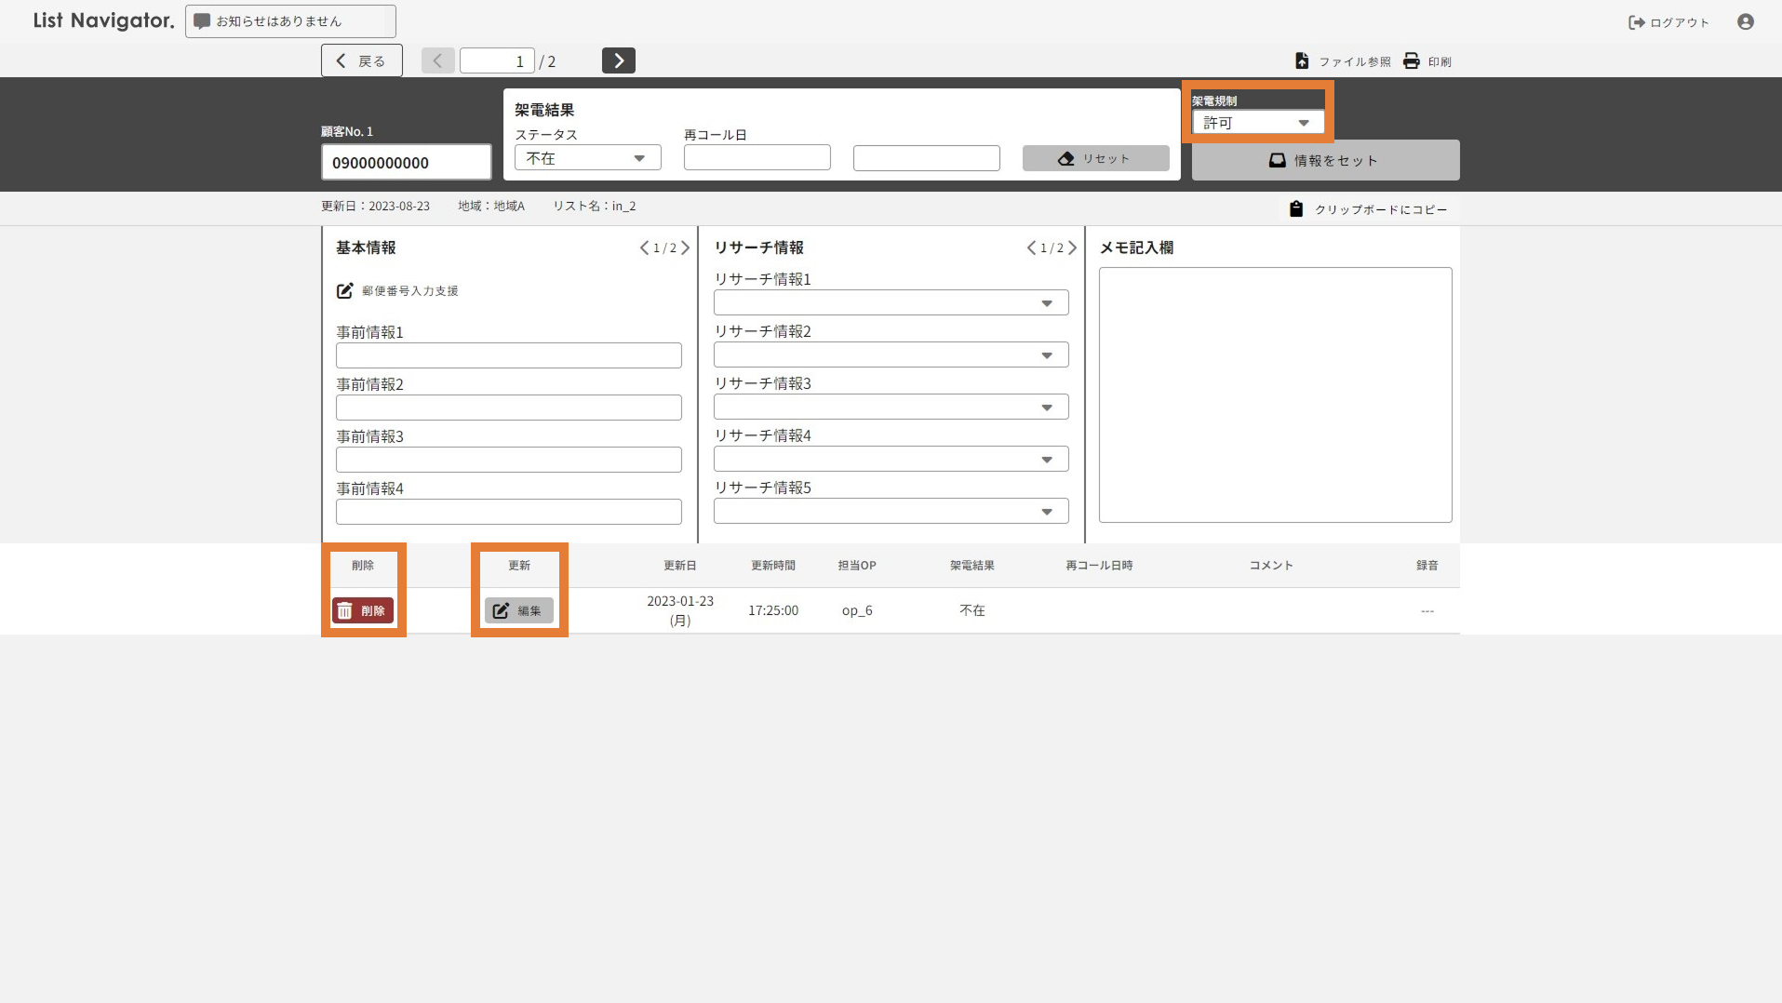Screen dimensions: 1782x1003
Task: Open the notification message box
Action: [290, 21]
